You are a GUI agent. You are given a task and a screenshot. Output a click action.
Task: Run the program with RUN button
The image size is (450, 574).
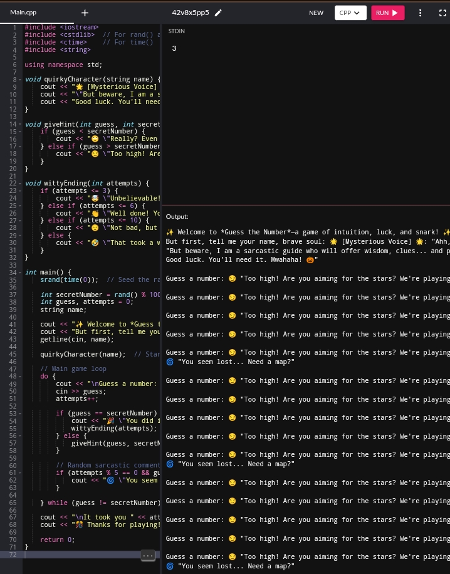pyautogui.click(x=388, y=13)
